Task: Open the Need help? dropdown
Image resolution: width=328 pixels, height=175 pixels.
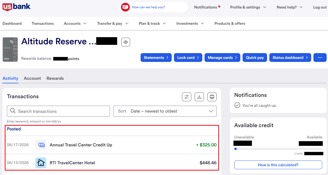Action: pos(289,7)
